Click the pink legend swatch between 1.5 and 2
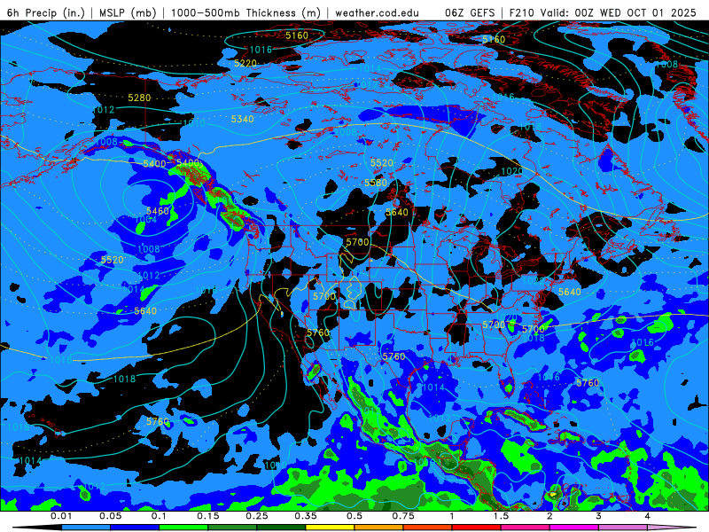This screenshot has width=709, height=532. point(526,528)
